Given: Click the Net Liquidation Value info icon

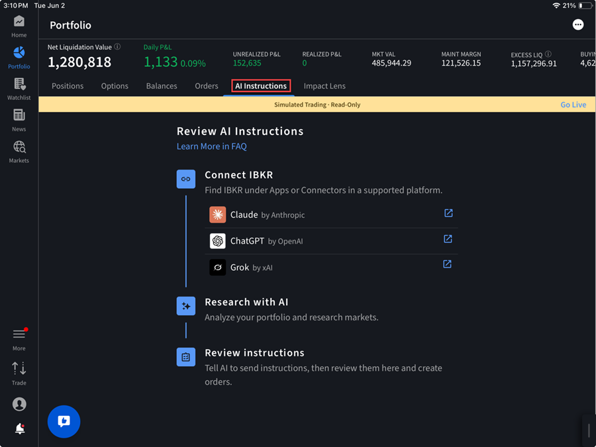Looking at the screenshot, I should tap(117, 47).
